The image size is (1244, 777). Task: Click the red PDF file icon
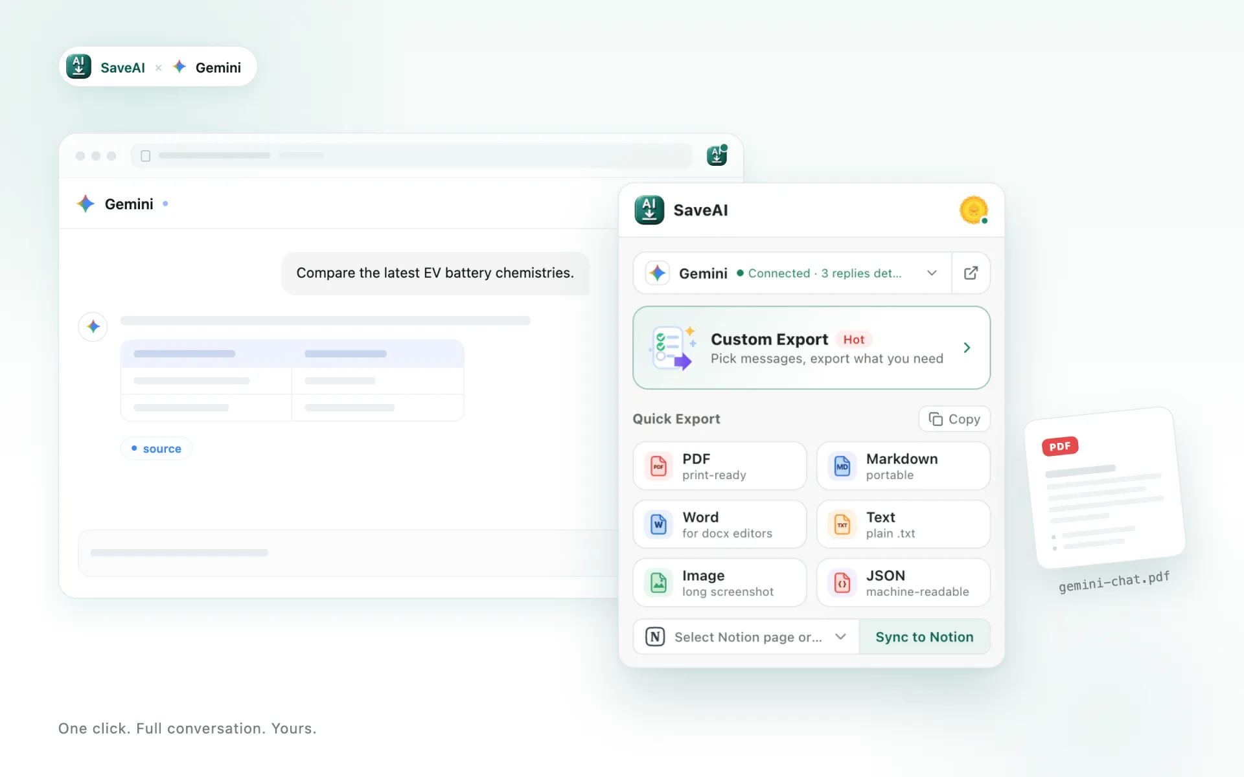click(658, 466)
